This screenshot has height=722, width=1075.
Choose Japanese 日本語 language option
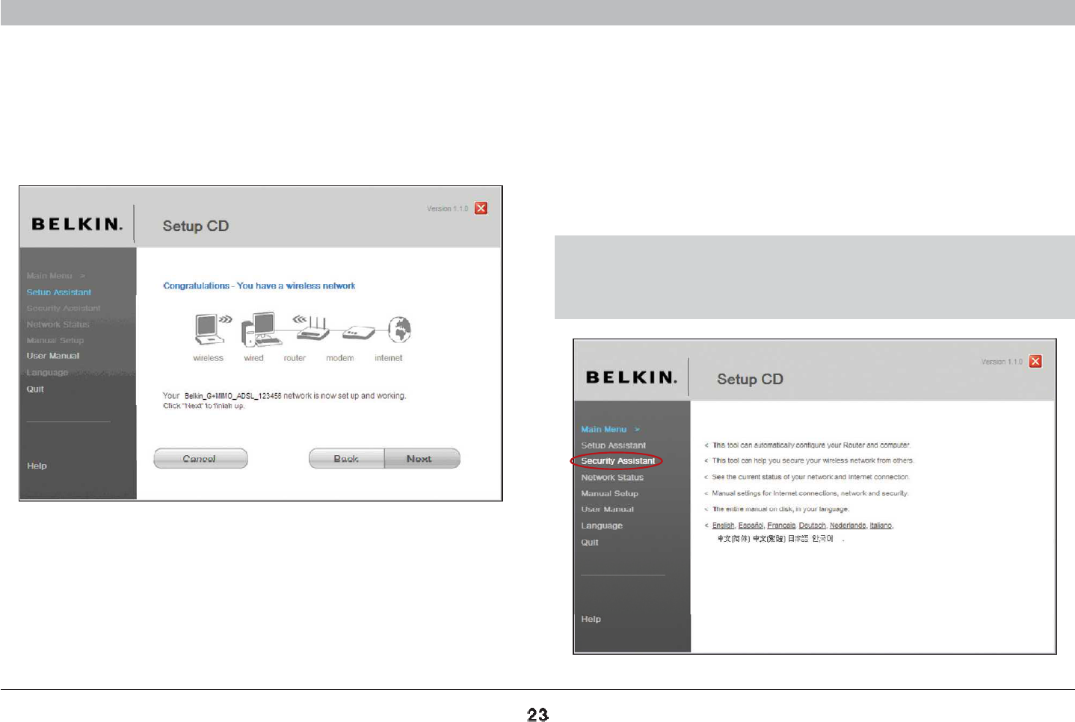798,539
